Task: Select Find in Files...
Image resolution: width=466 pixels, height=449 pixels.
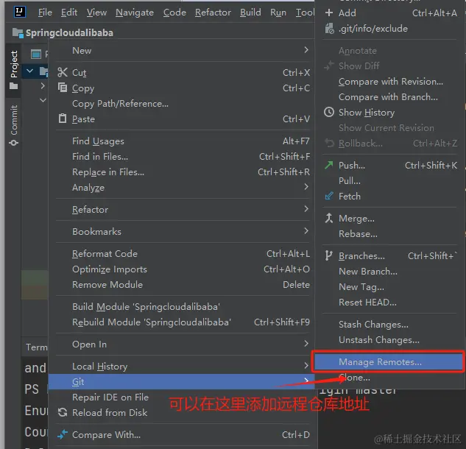Action: (182, 156)
